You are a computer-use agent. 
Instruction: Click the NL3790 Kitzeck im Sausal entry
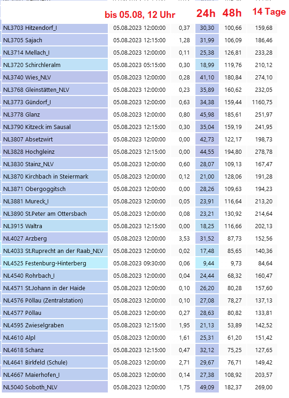(37, 127)
